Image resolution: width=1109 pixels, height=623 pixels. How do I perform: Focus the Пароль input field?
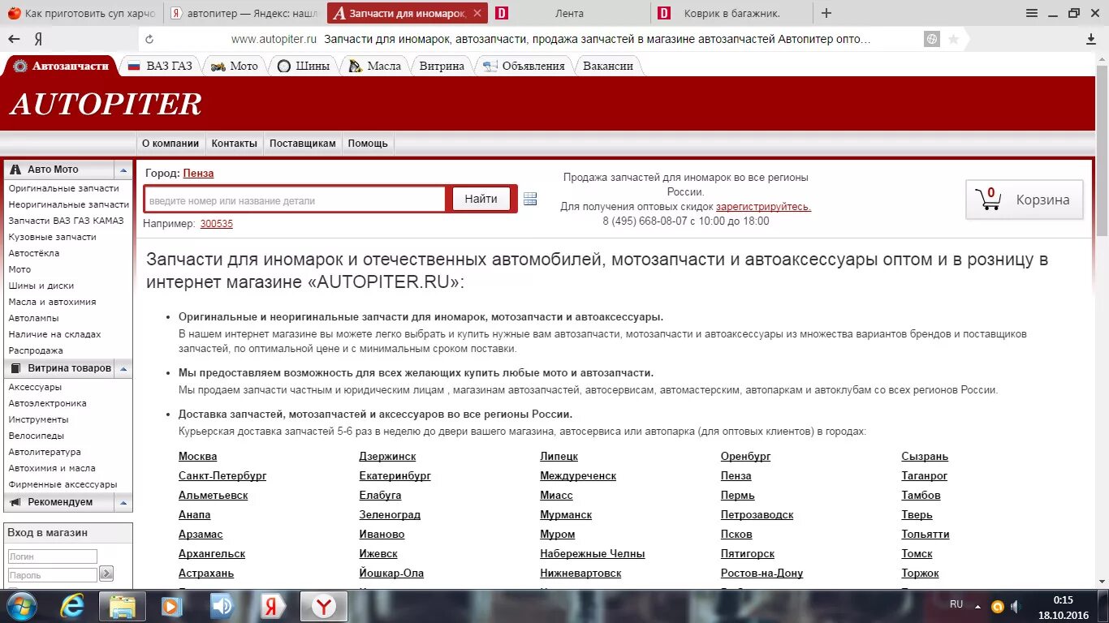pyautogui.click(x=53, y=575)
